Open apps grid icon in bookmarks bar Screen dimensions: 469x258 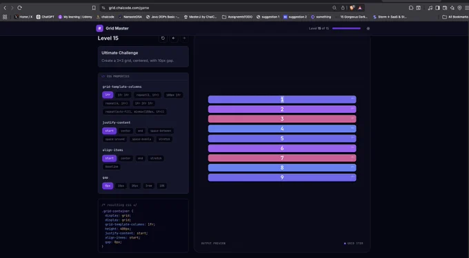click(x=5, y=17)
